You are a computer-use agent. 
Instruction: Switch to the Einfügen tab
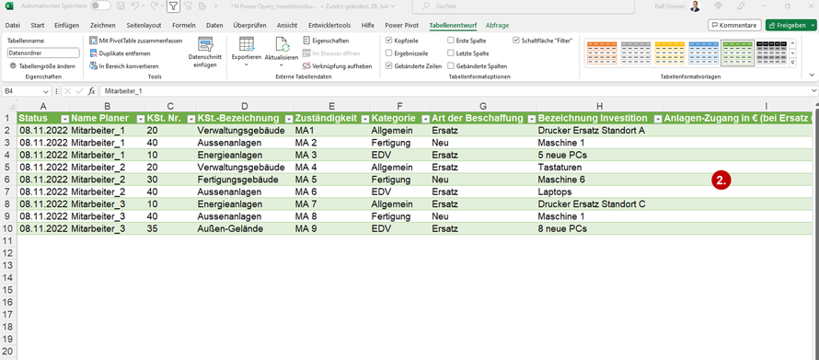67,25
